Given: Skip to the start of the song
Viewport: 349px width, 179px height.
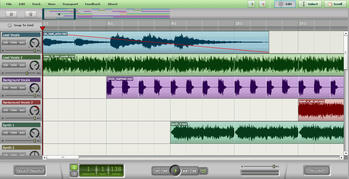Looking at the screenshot, I should point(157,171).
